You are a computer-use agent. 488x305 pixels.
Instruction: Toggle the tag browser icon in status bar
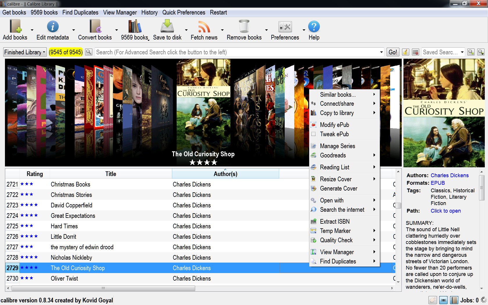click(x=433, y=300)
